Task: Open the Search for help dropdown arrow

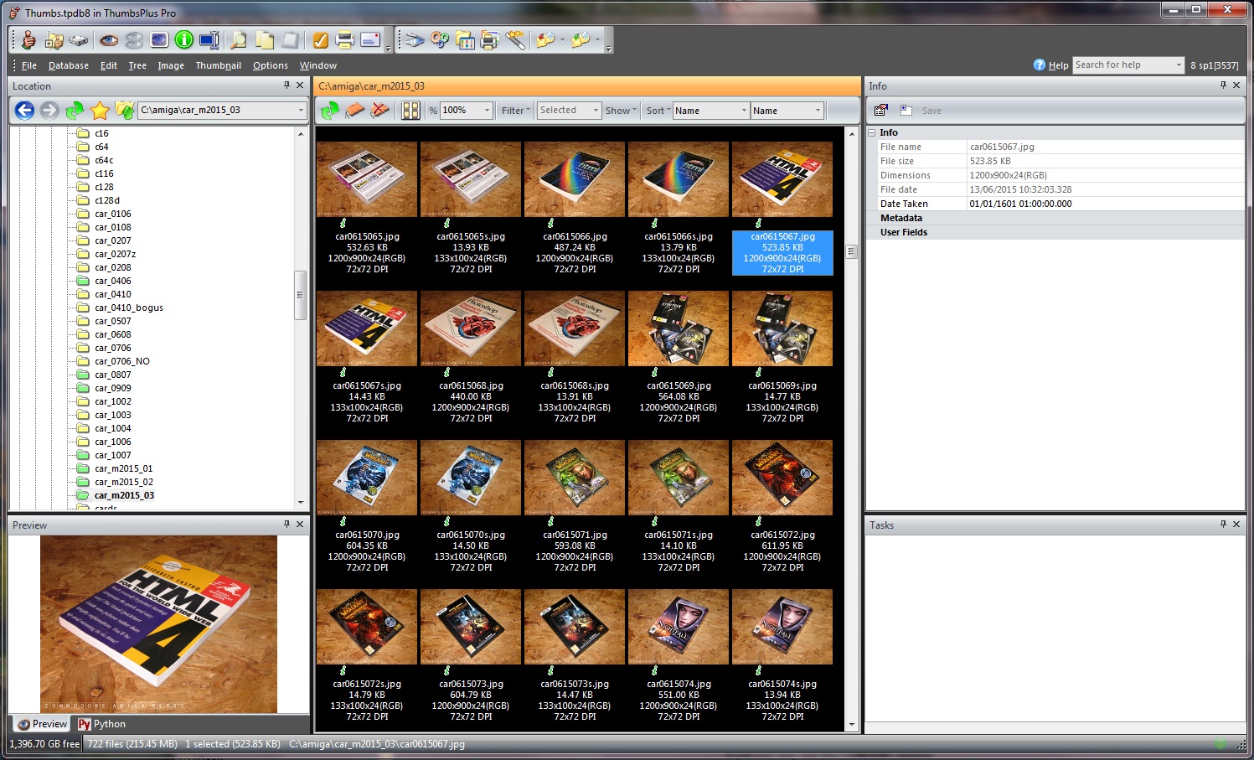Action: point(1179,65)
